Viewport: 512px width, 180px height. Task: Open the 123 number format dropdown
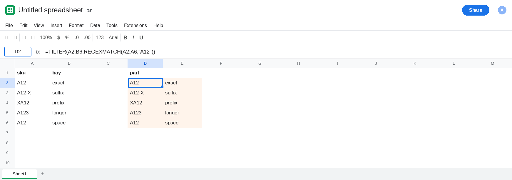(100, 38)
